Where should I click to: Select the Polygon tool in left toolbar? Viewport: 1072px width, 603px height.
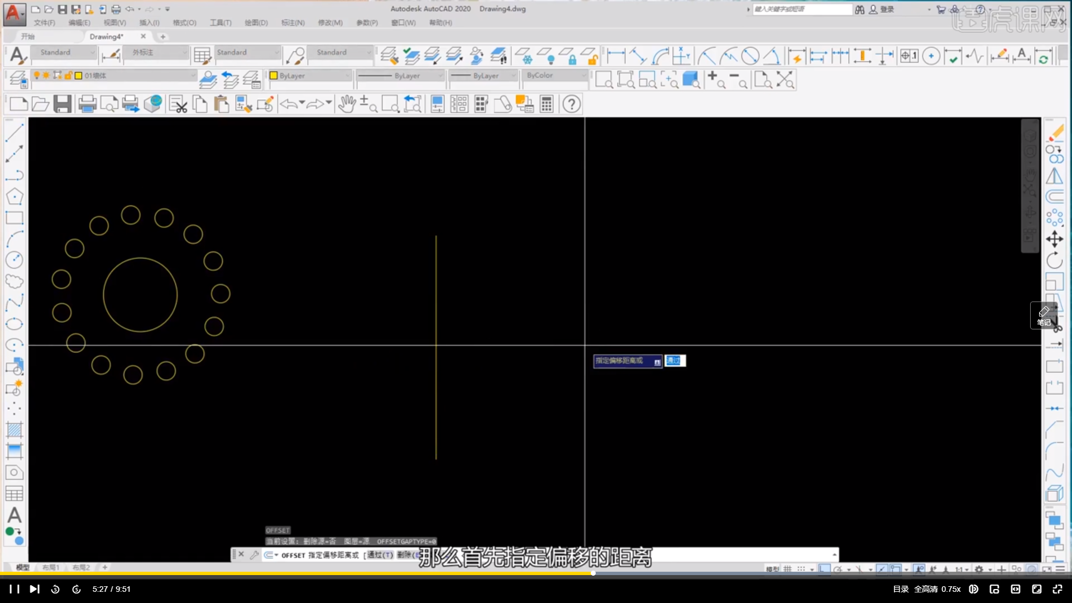coord(15,197)
